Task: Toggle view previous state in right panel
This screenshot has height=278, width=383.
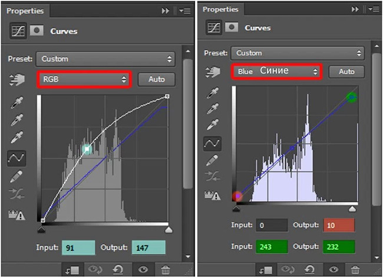Action: [x=288, y=269]
